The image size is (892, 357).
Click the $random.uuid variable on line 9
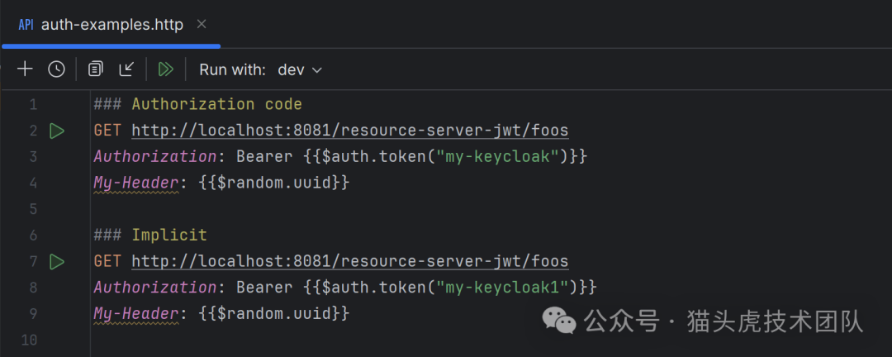pos(274,314)
